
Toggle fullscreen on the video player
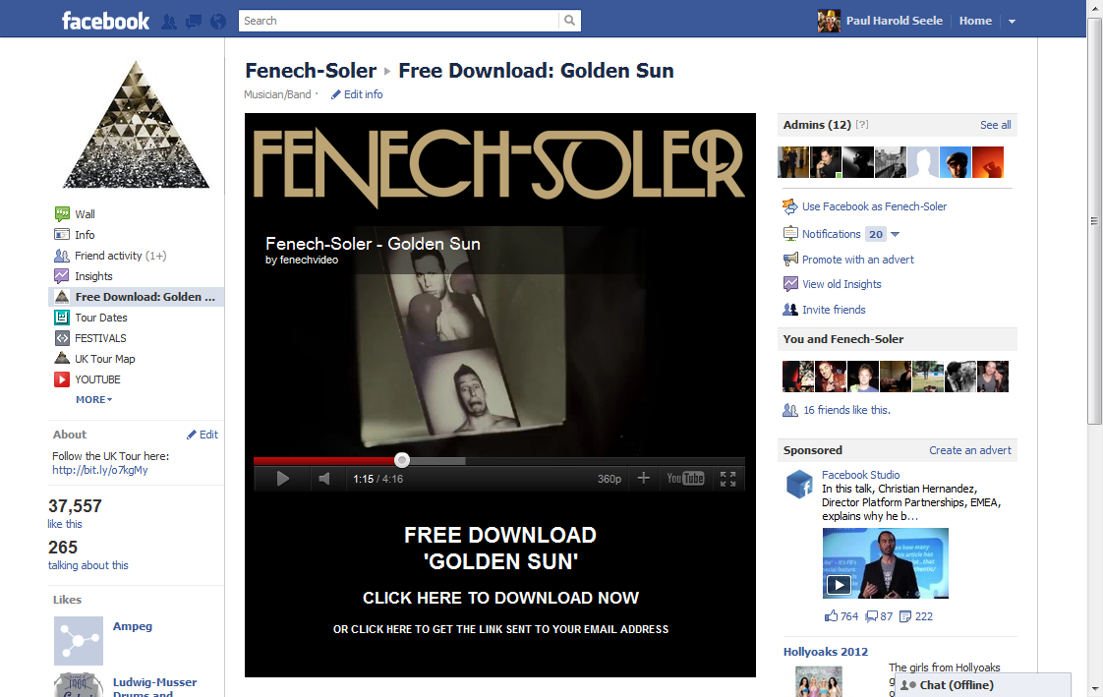coord(728,479)
